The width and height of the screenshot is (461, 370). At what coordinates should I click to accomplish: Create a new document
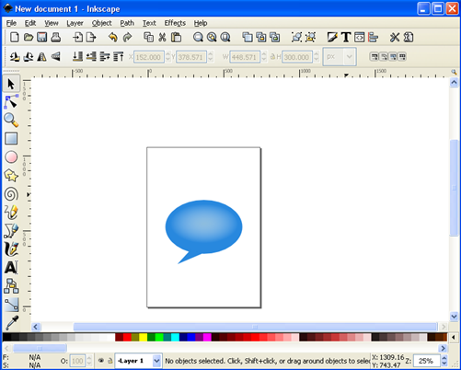click(x=15, y=38)
